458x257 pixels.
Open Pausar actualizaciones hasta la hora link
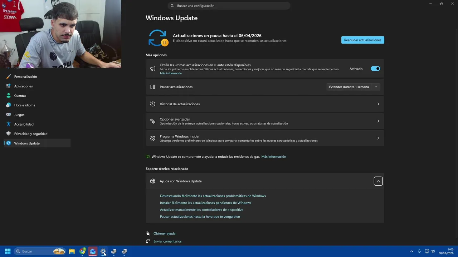[x=200, y=217]
